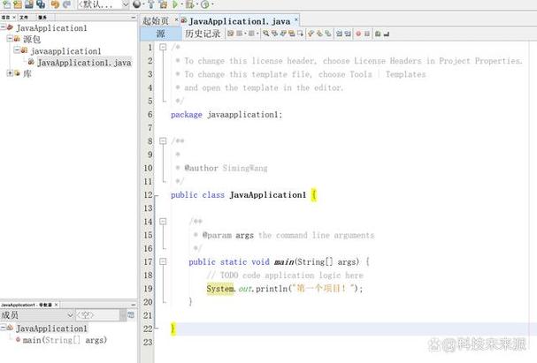The height and width of the screenshot is (363, 537).
Task: Click the navigator view icon beside filter
Action: point(131,314)
